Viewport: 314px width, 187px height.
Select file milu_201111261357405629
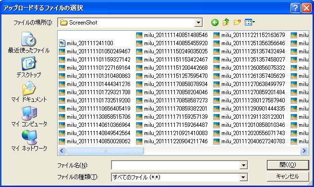click(249, 76)
